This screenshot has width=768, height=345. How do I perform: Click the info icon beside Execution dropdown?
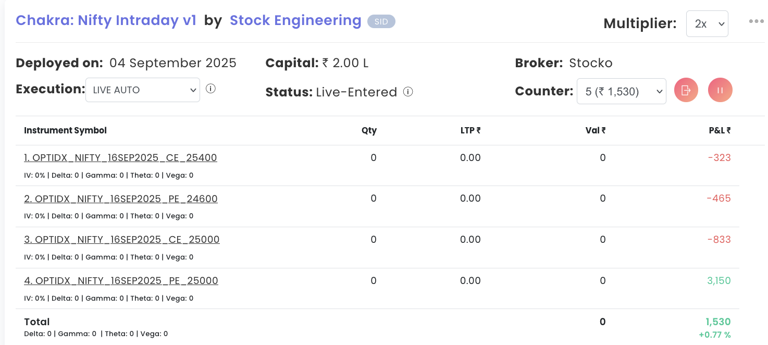[210, 89]
